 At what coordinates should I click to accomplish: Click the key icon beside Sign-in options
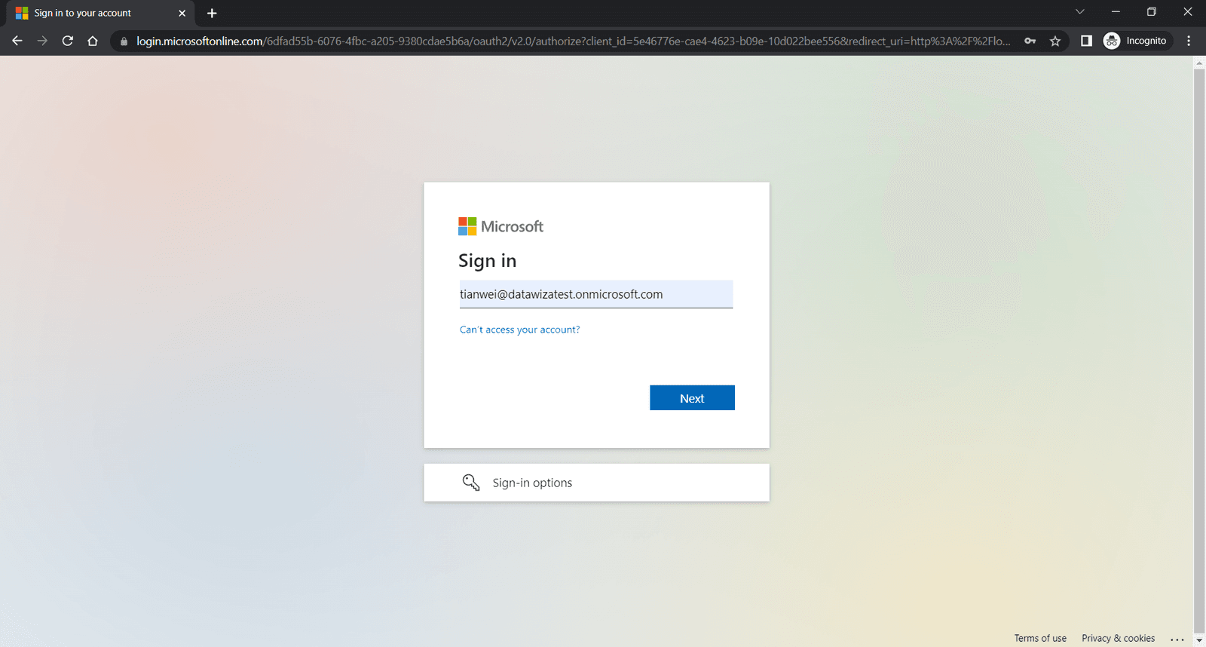click(x=471, y=483)
